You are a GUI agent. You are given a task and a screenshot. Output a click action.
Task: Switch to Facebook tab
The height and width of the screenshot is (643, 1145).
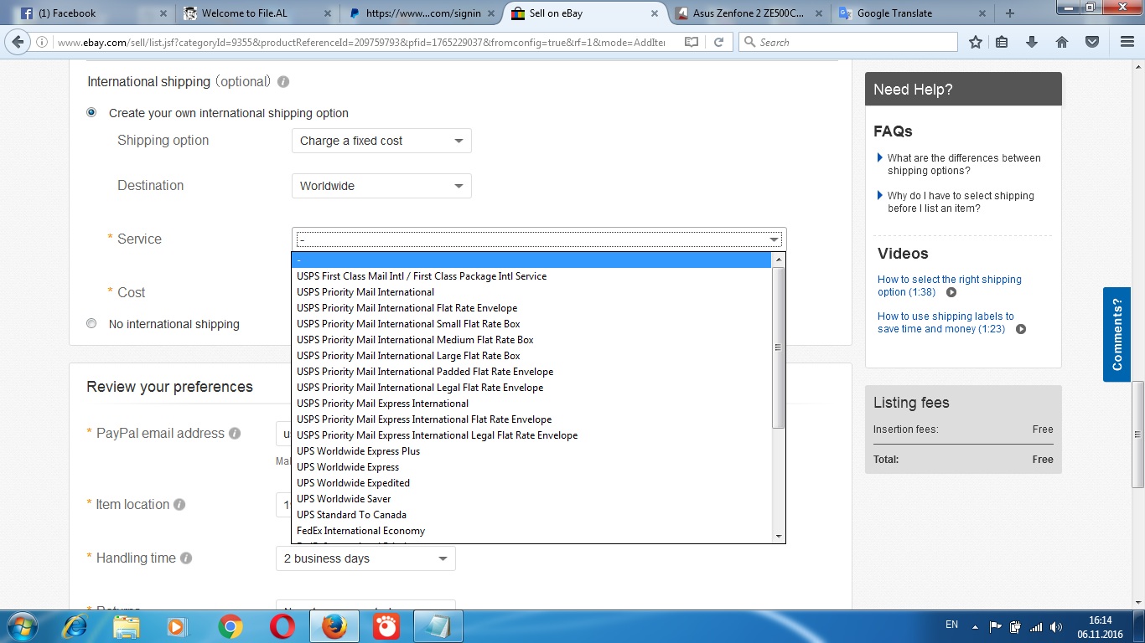pyautogui.click(x=92, y=13)
